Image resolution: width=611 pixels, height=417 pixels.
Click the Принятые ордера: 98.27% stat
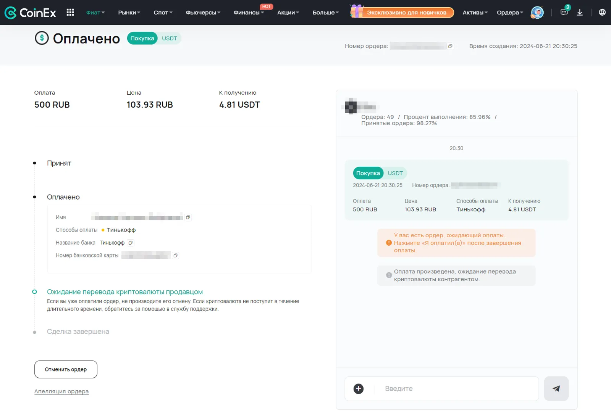point(399,123)
